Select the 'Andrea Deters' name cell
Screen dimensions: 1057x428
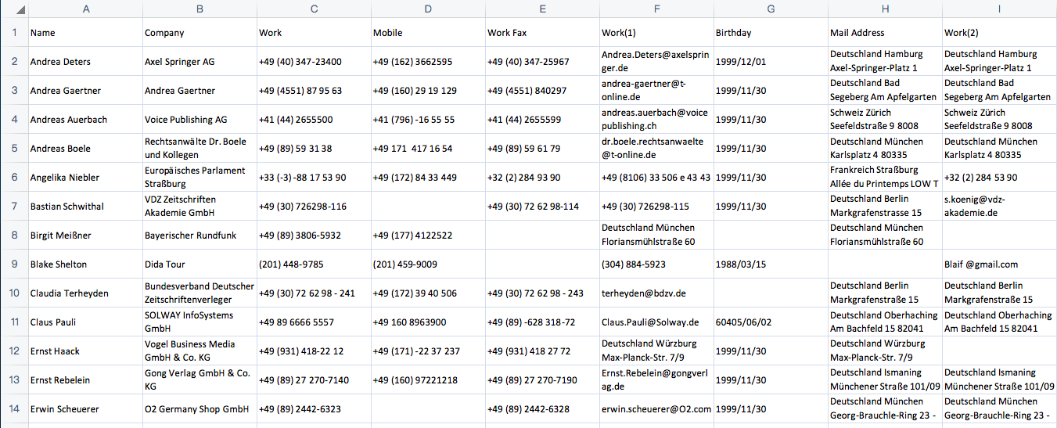click(x=85, y=62)
